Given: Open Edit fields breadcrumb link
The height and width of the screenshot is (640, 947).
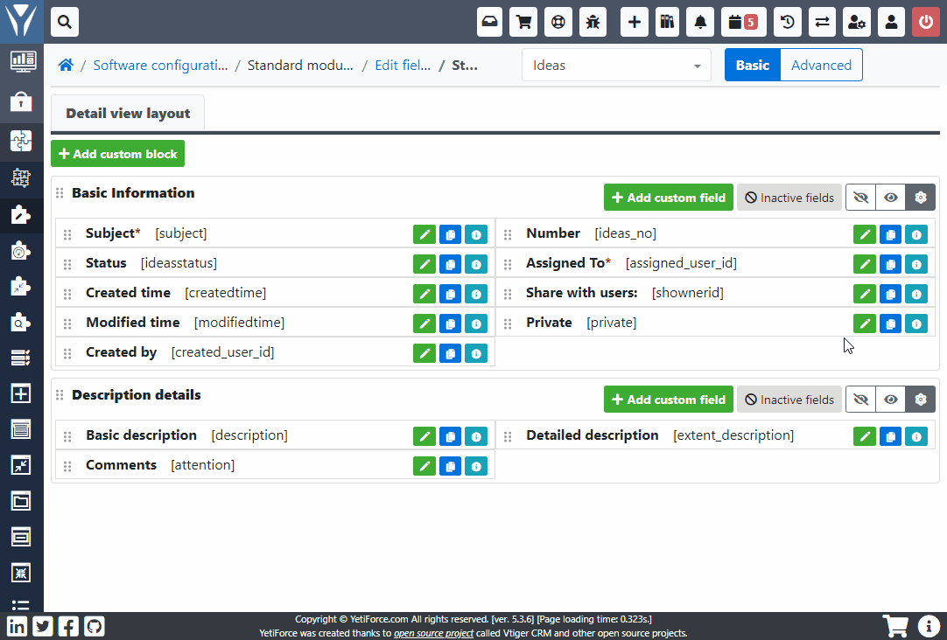Looking at the screenshot, I should point(403,66).
